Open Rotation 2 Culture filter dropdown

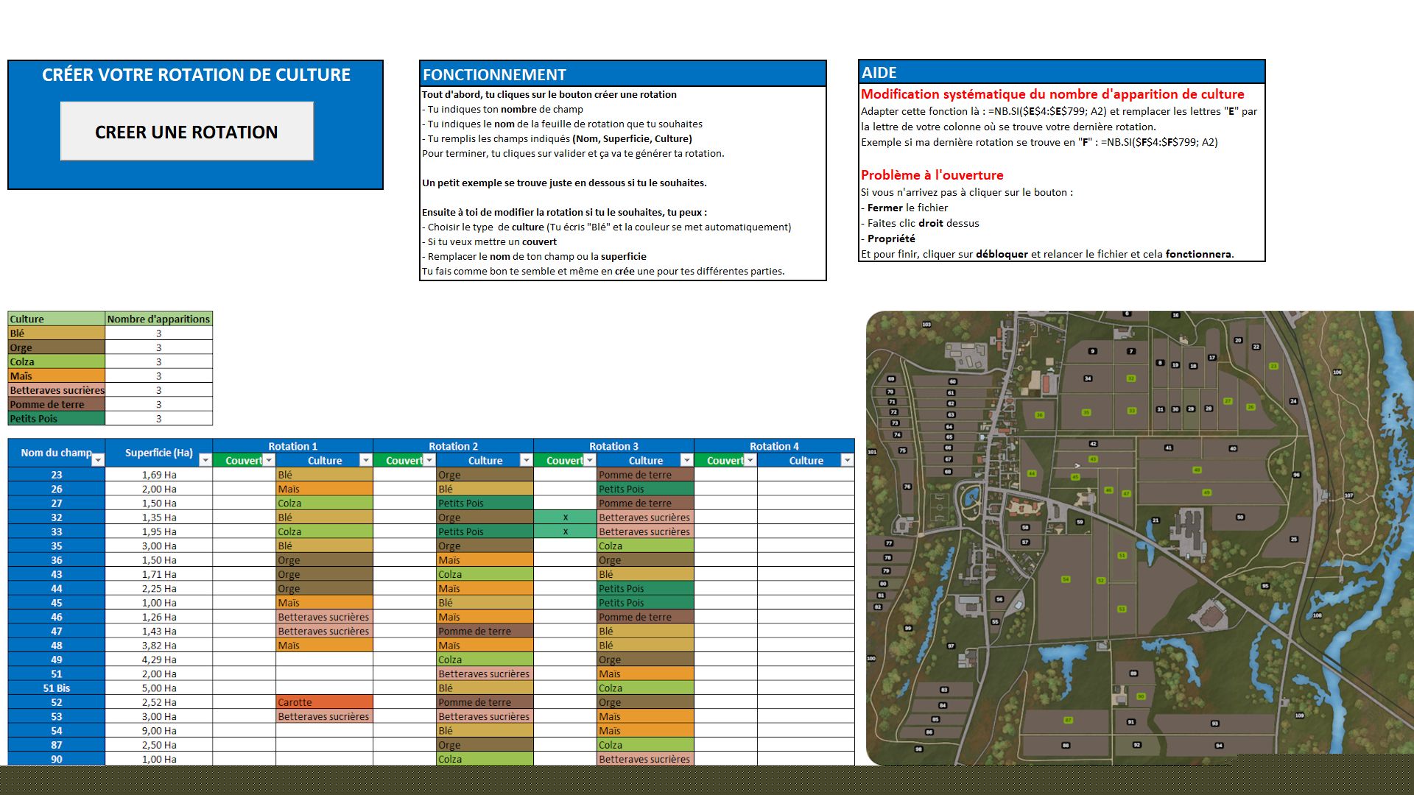click(x=526, y=460)
